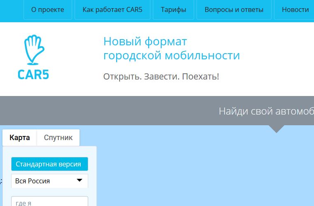Click the light map control panel background
The height and width of the screenshot is (206, 314).
[49, 152]
